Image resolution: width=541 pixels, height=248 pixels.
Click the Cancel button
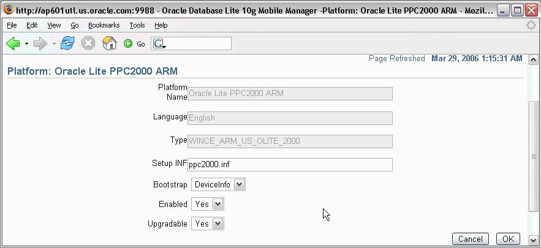coord(471,239)
